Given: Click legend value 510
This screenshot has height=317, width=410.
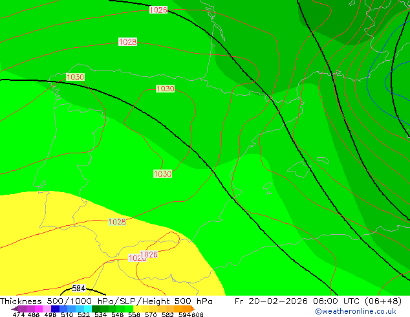Looking at the screenshot, I should pos(67,314).
